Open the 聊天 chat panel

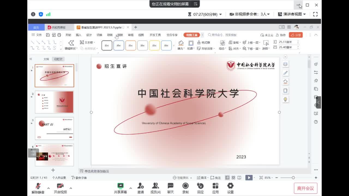coord(171,188)
